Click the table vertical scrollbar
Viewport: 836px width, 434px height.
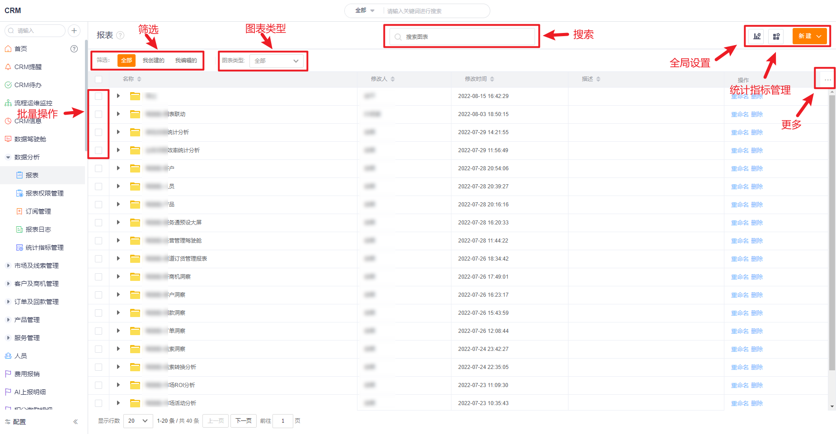click(832, 233)
